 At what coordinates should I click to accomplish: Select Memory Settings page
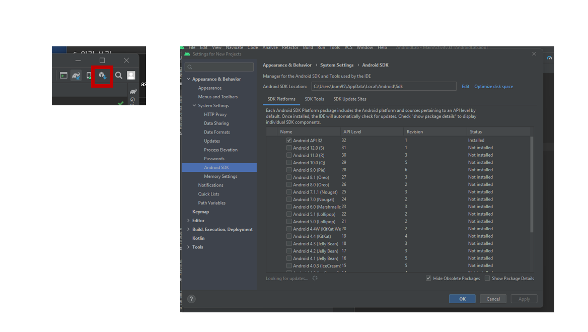coord(220,176)
